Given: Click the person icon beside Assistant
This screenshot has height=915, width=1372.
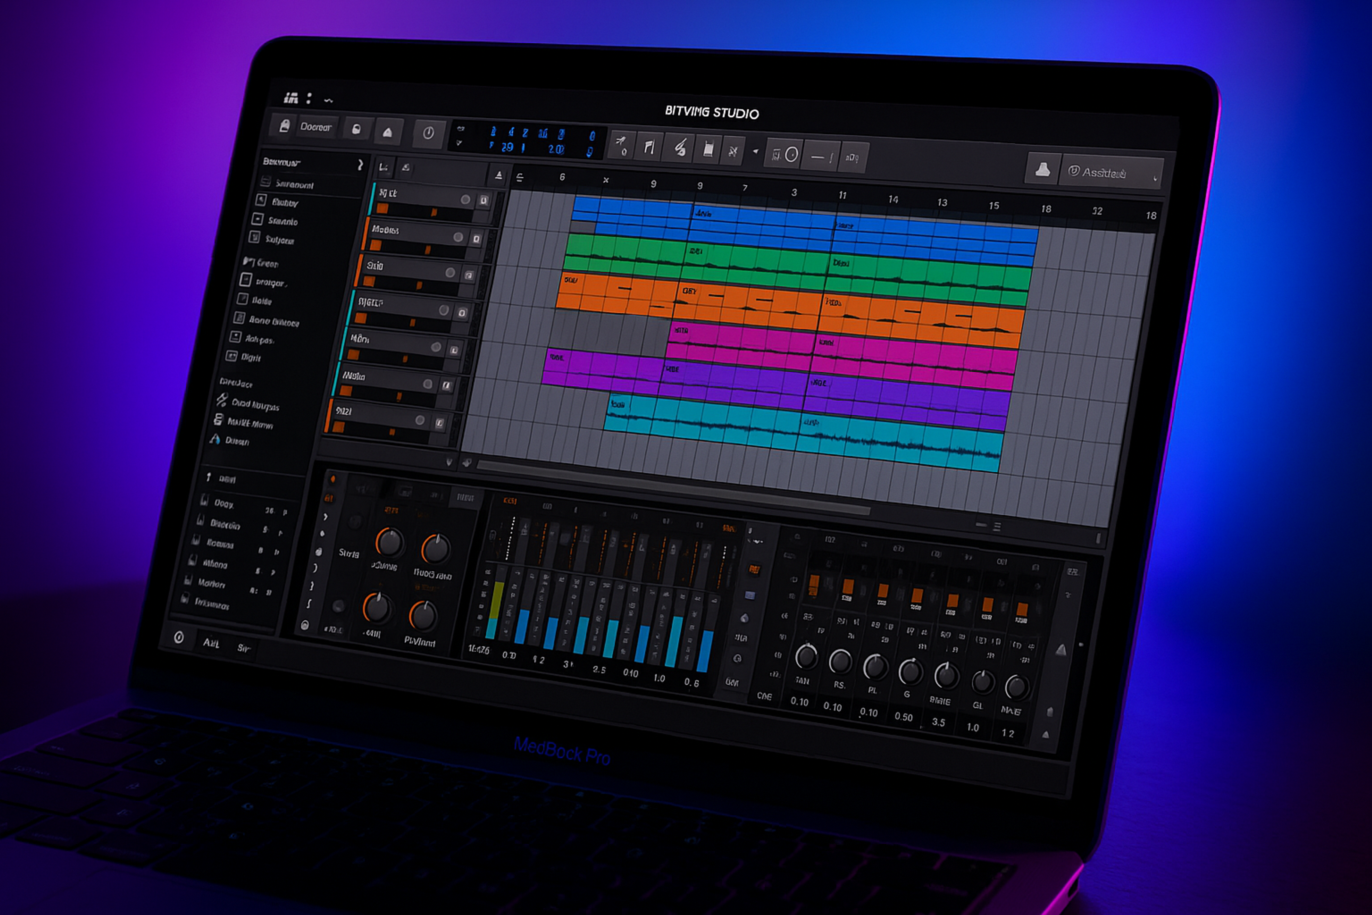Looking at the screenshot, I should click(x=1042, y=170).
